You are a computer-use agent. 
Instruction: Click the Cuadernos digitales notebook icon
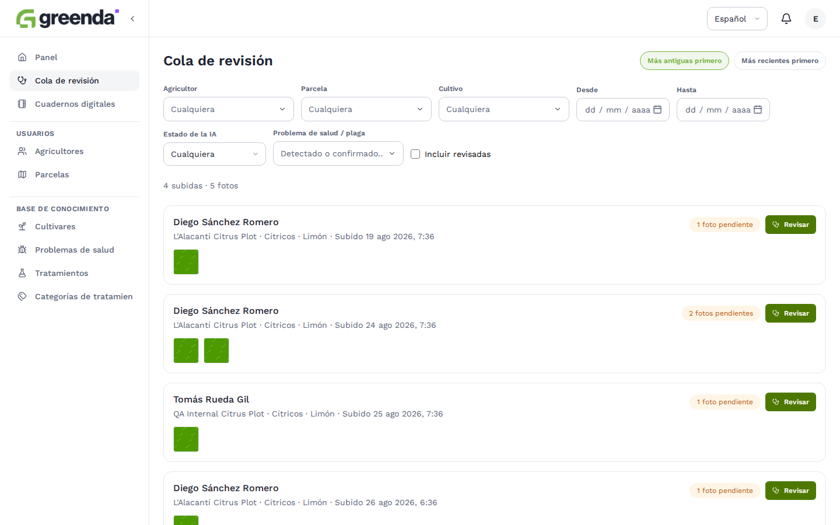click(22, 104)
